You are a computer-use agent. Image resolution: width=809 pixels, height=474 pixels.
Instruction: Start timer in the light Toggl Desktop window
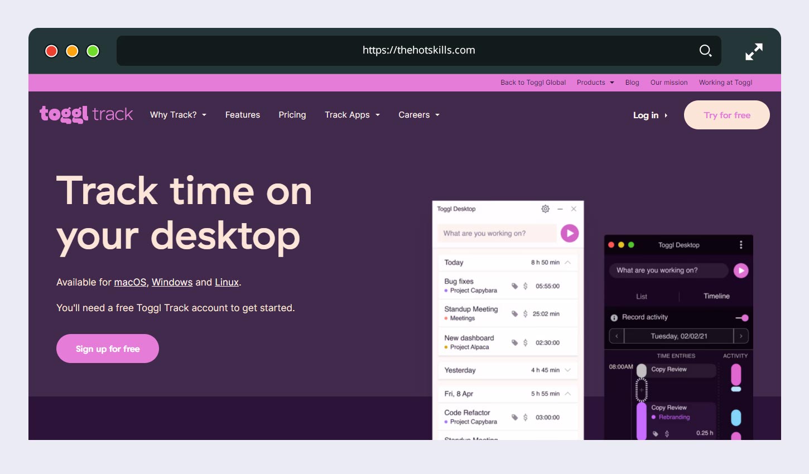coord(570,233)
